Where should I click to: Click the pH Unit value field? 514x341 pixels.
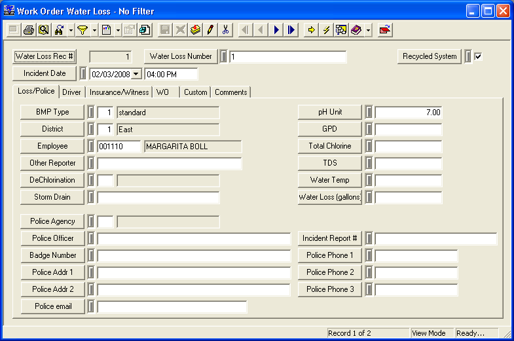click(409, 113)
